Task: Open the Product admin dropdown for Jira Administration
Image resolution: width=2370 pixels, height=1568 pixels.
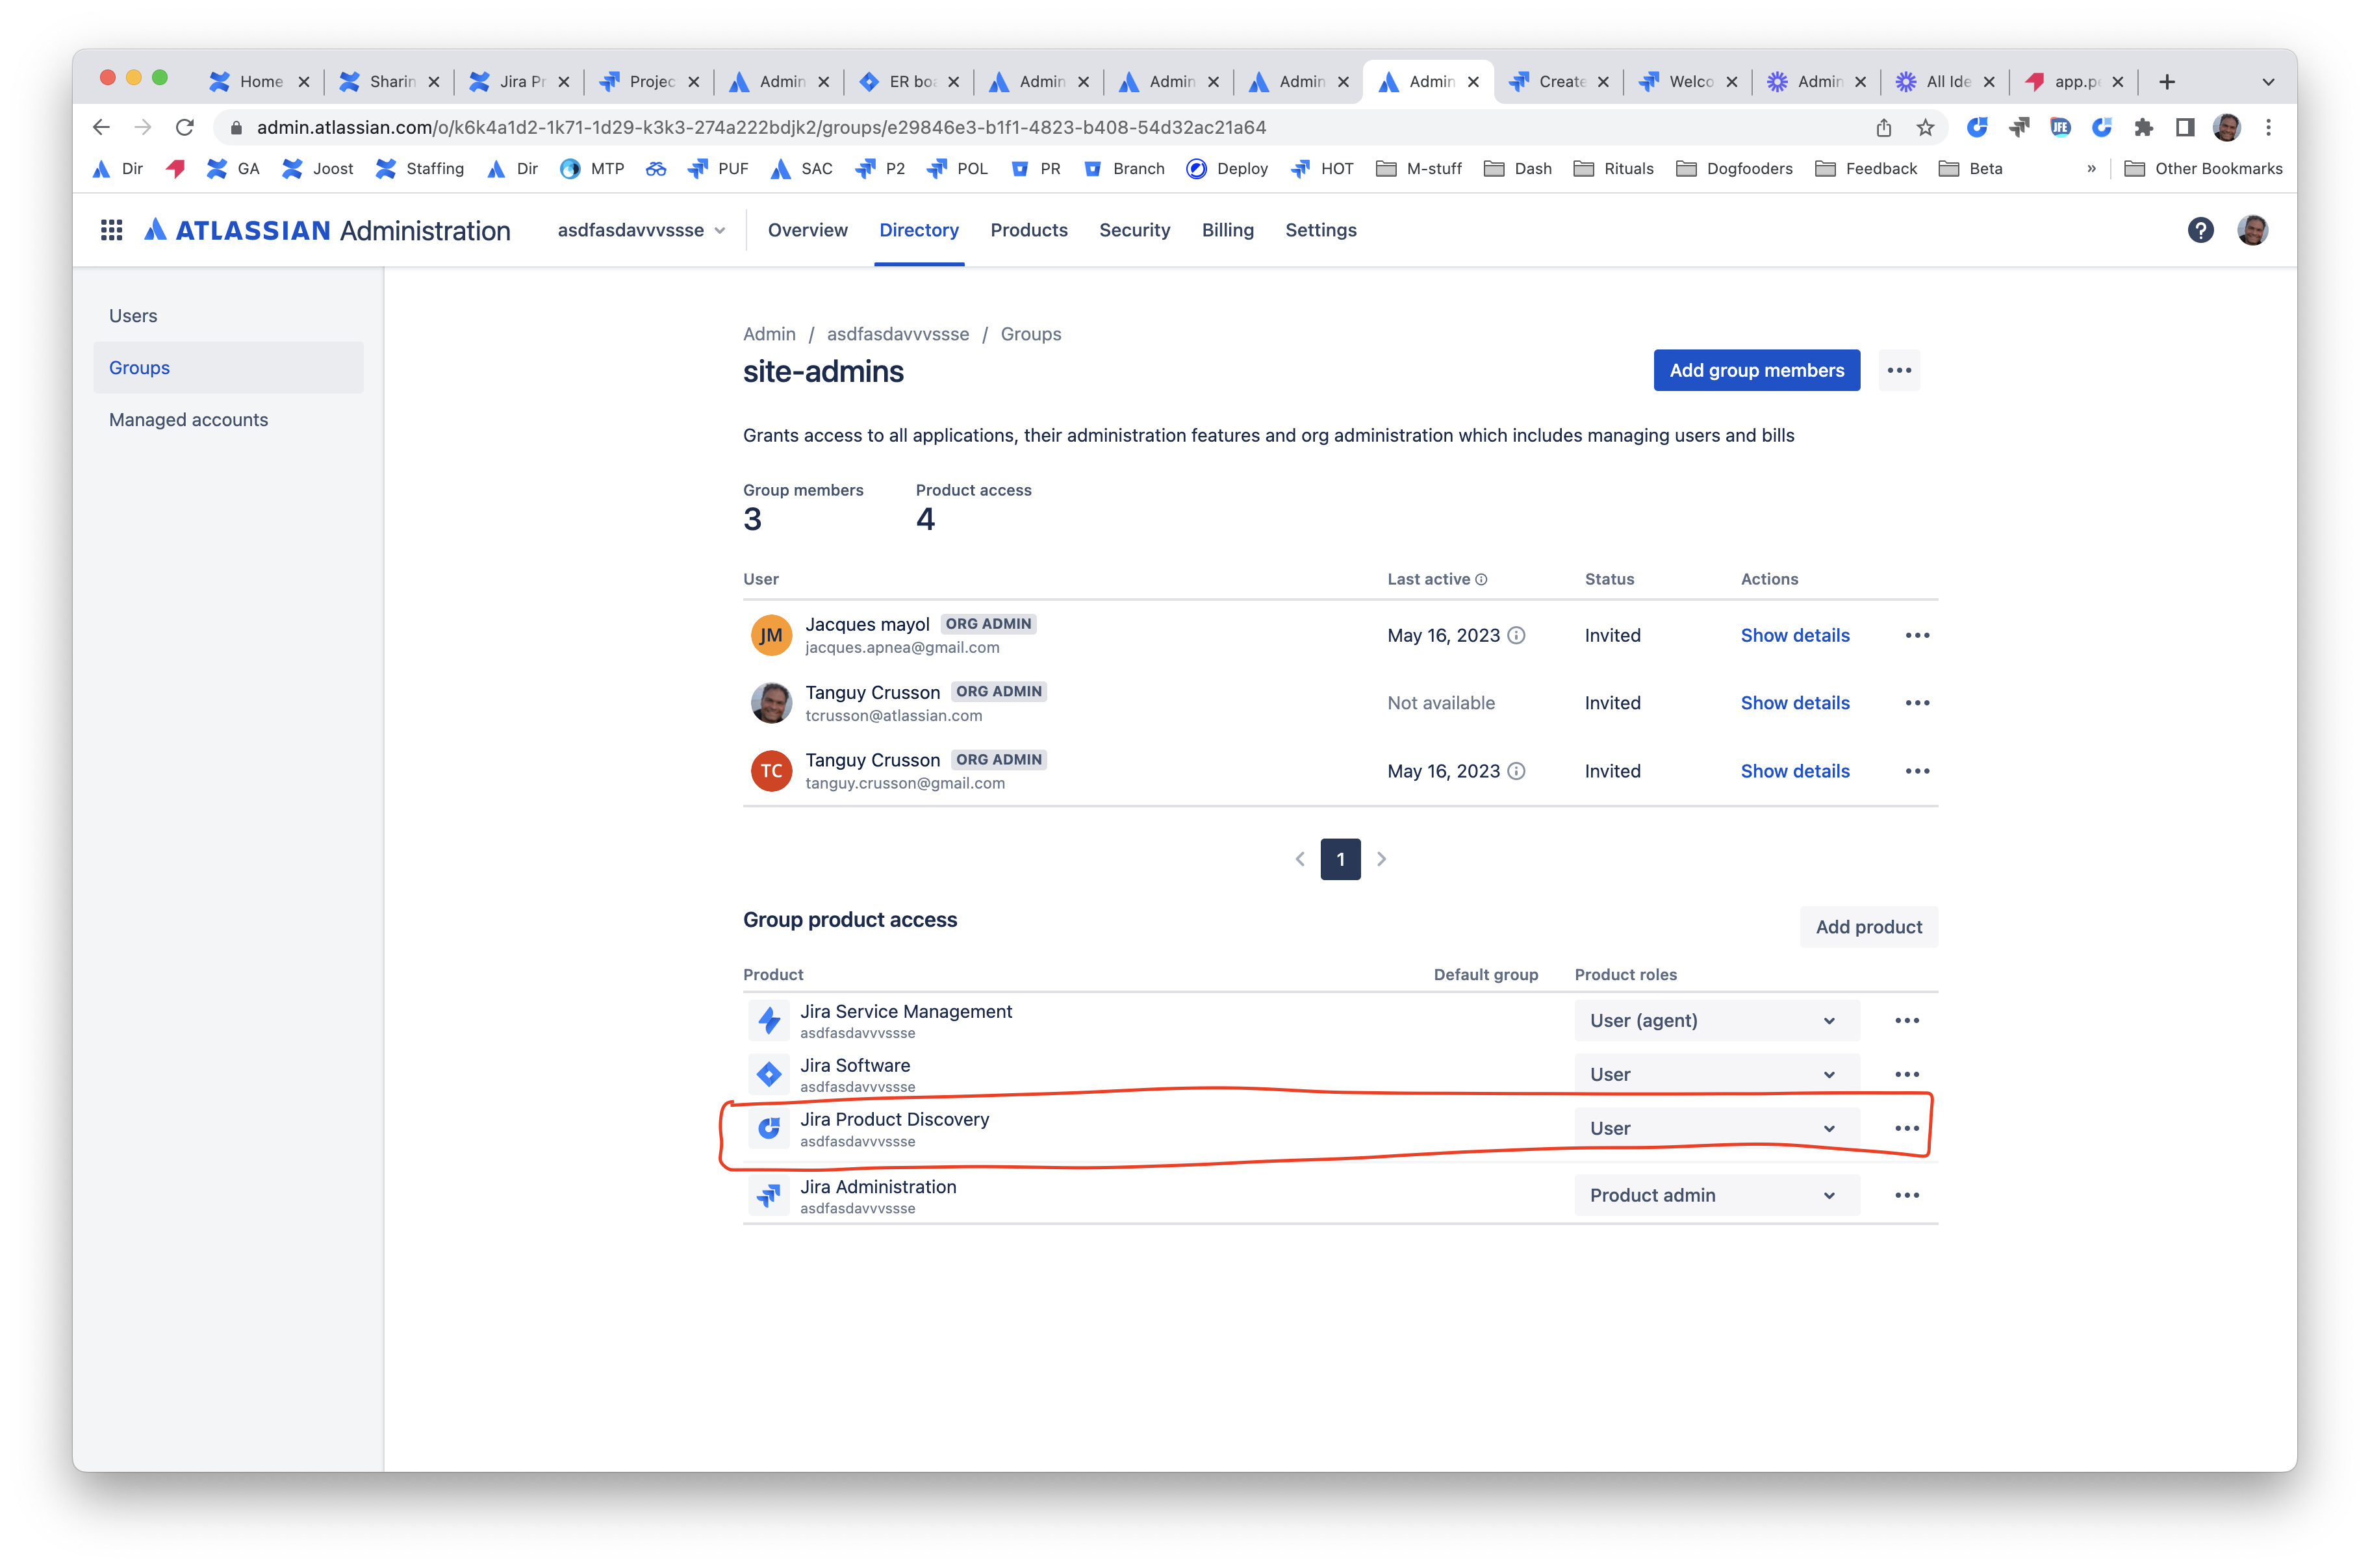Action: point(1717,1195)
